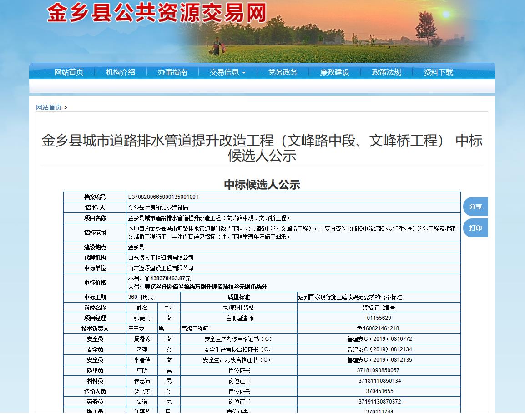Select the 中标候选人公示 table heading
The image size is (525, 414).
click(x=262, y=185)
